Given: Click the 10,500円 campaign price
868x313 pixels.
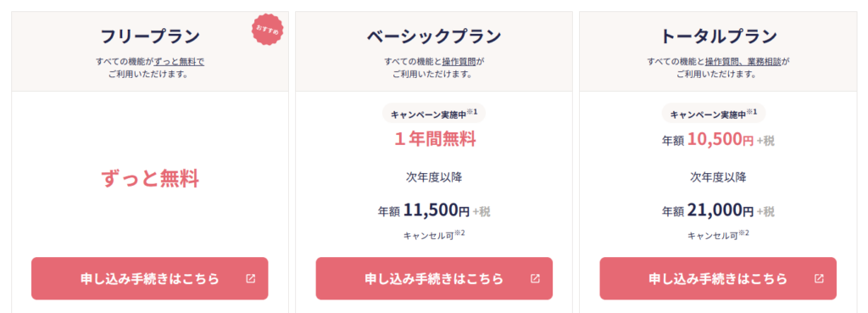Looking at the screenshot, I should pyautogui.click(x=721, y=140).
